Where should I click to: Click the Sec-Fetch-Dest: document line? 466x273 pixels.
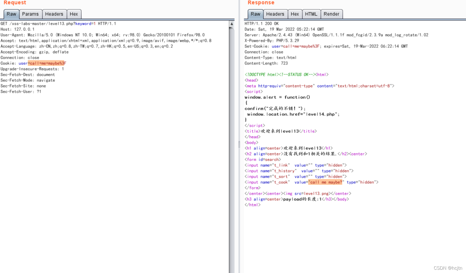[28, 74]
